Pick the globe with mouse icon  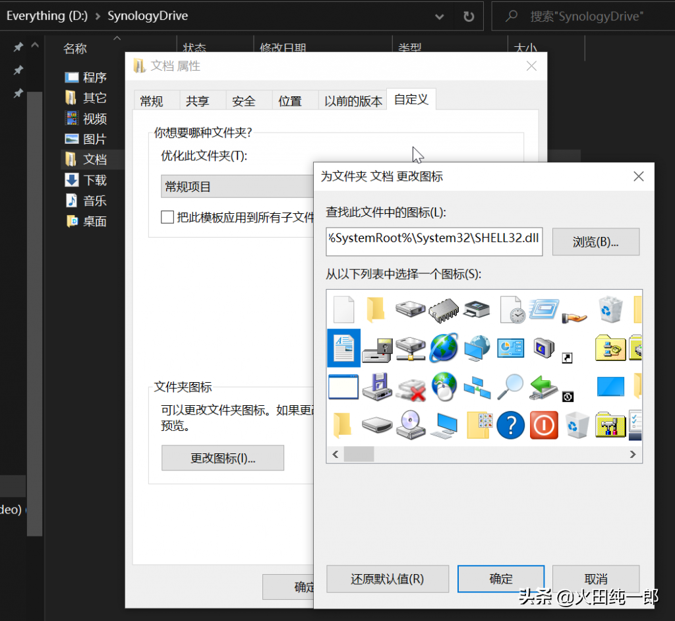[444, 387]
